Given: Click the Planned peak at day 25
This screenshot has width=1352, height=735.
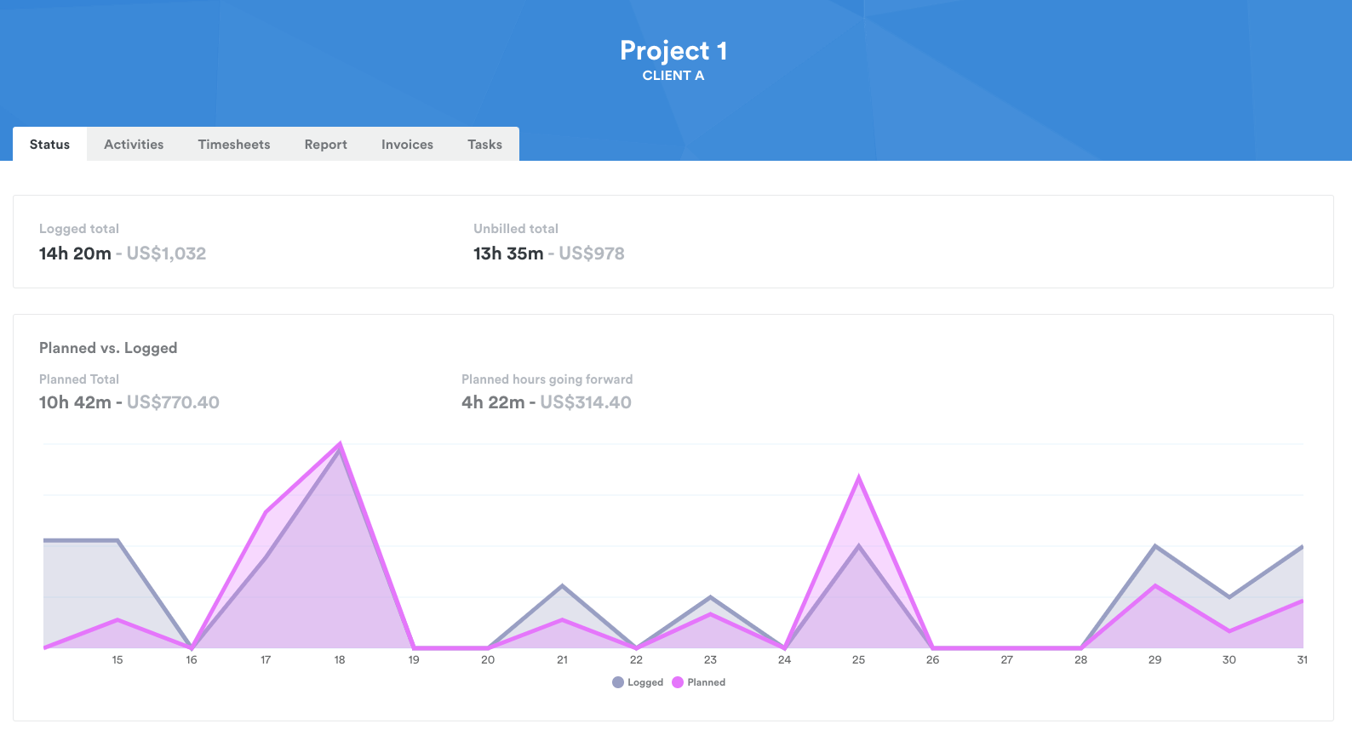Looking at the screenshot, I should coord(859,477).
